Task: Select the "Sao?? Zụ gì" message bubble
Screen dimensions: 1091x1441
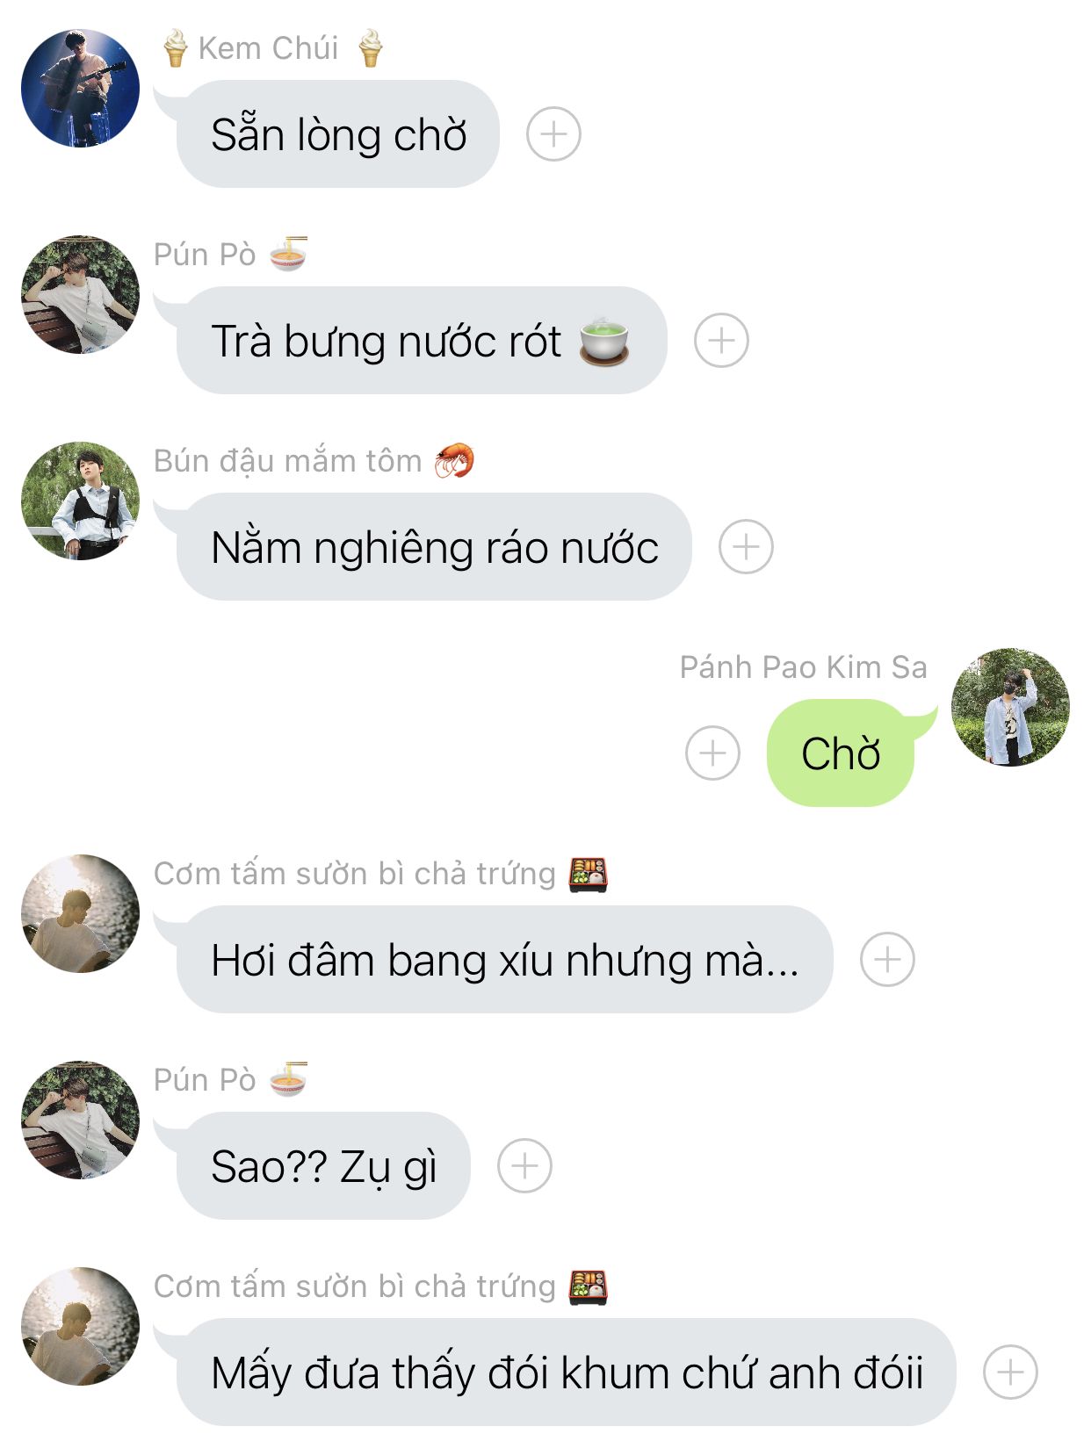Action: (x=323, y=1166)
